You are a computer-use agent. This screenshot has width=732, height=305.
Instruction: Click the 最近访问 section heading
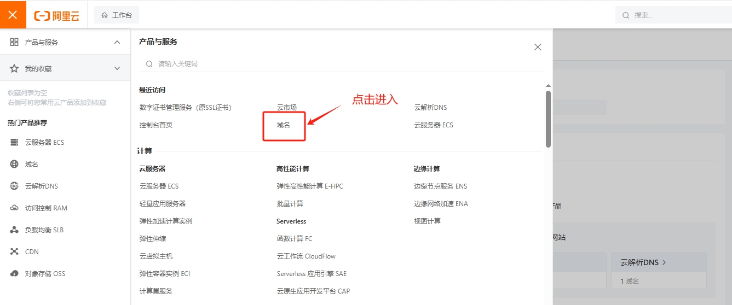[152, 90]
